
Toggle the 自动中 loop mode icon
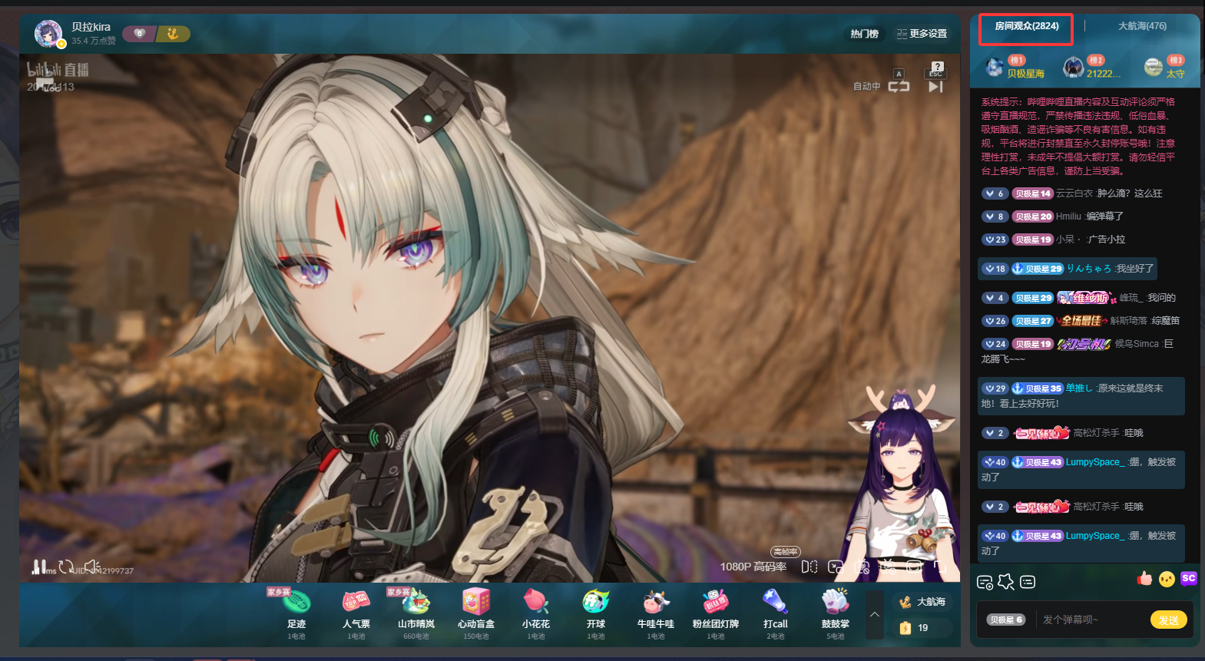click(899, 86)
